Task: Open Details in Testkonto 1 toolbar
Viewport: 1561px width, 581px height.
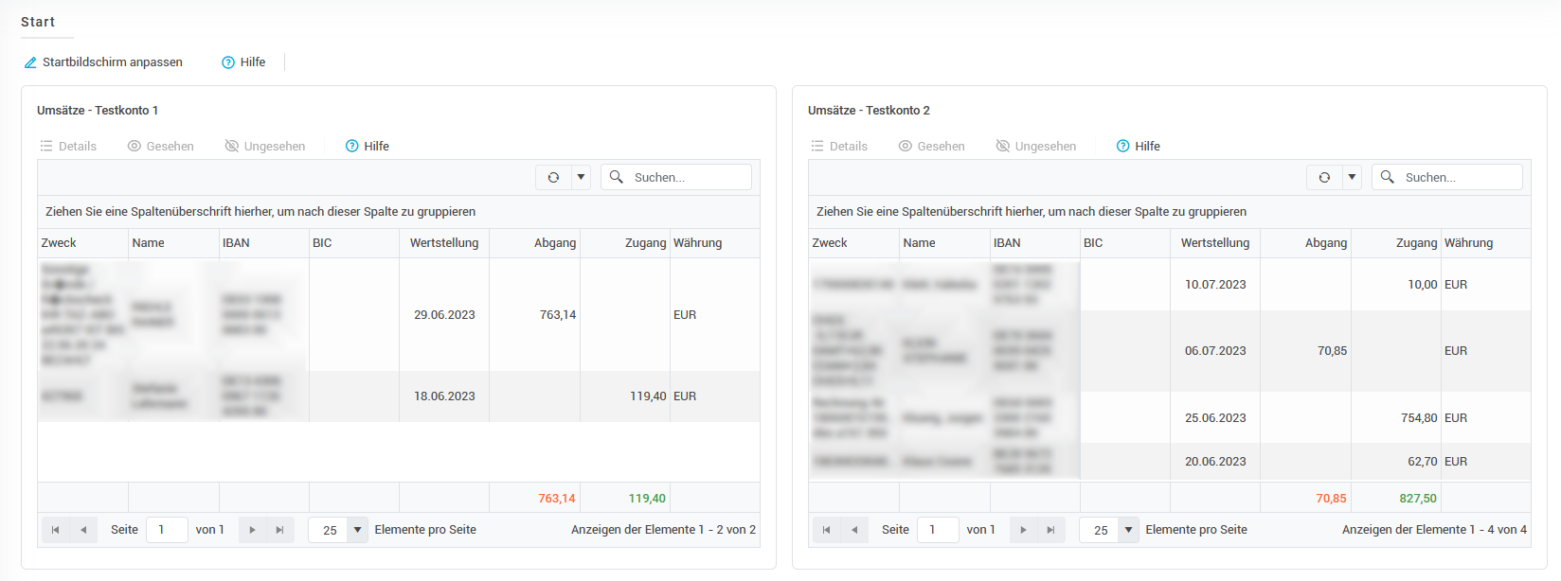Action: coord(68,147)
